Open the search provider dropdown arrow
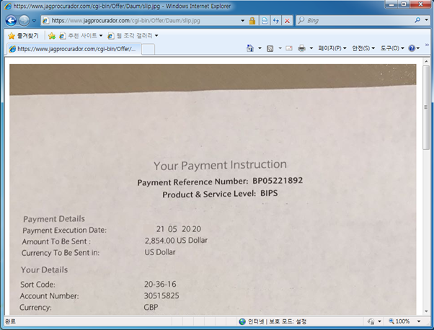 point(427,20)
